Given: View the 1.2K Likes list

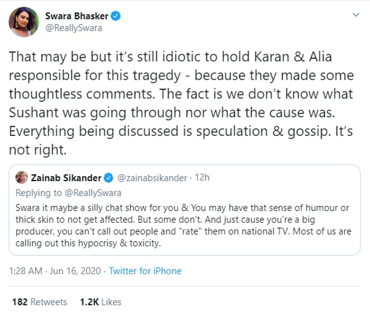Looking at the screenshot, I should tap(101, 302).
